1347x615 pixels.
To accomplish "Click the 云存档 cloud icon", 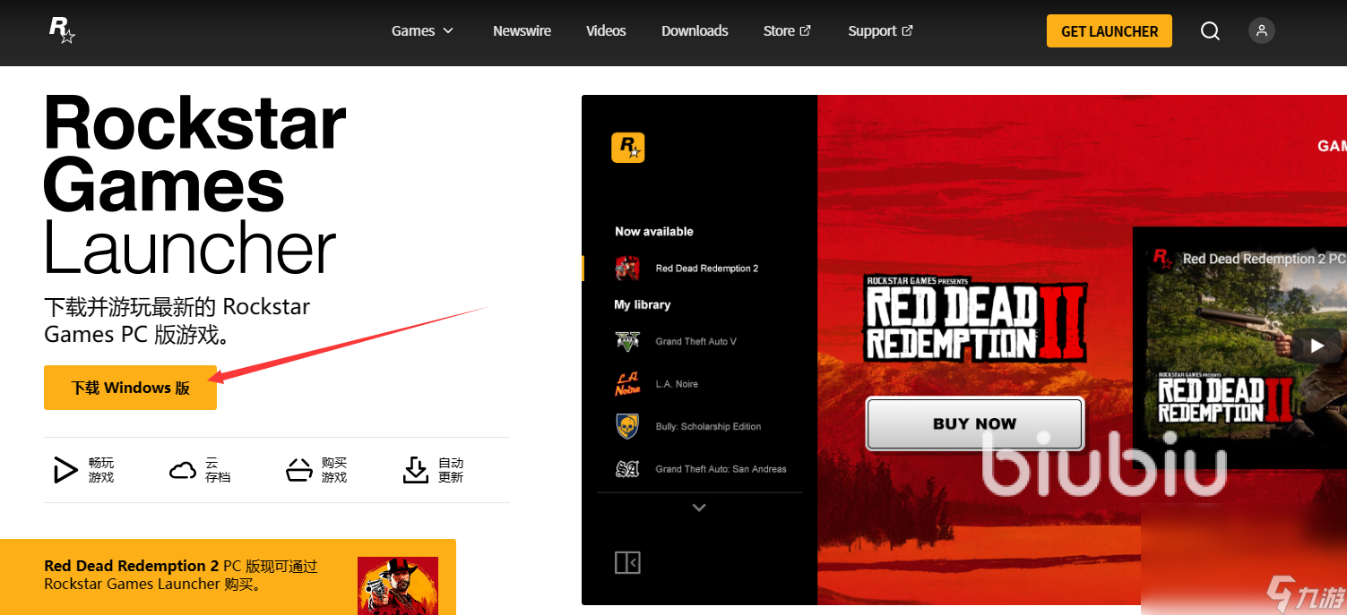I will [x=183, y=470].
